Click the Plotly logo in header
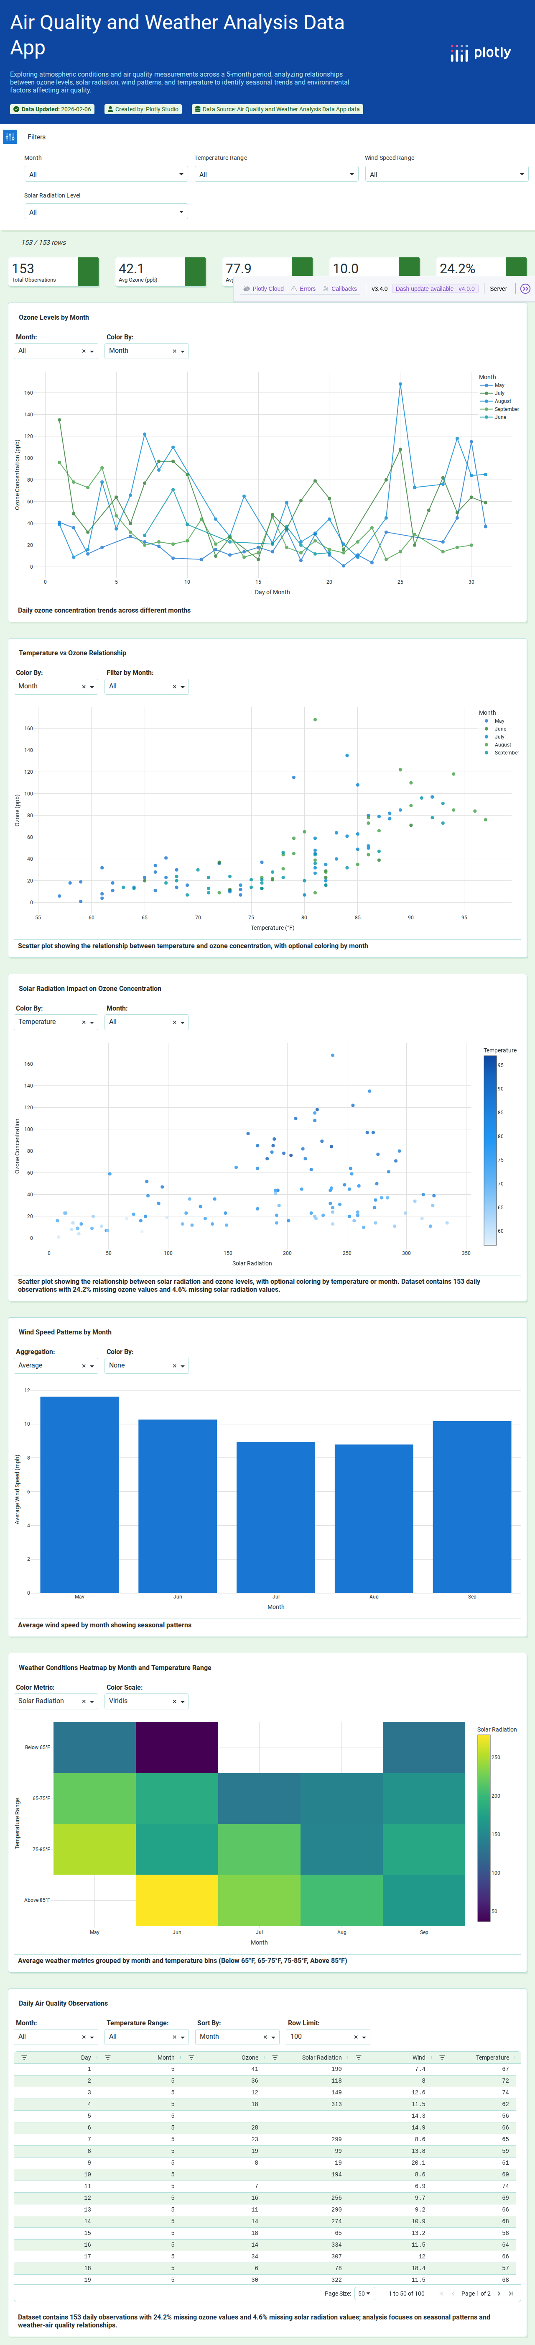This screenshot has width=535, height=2345. point(480,54)
